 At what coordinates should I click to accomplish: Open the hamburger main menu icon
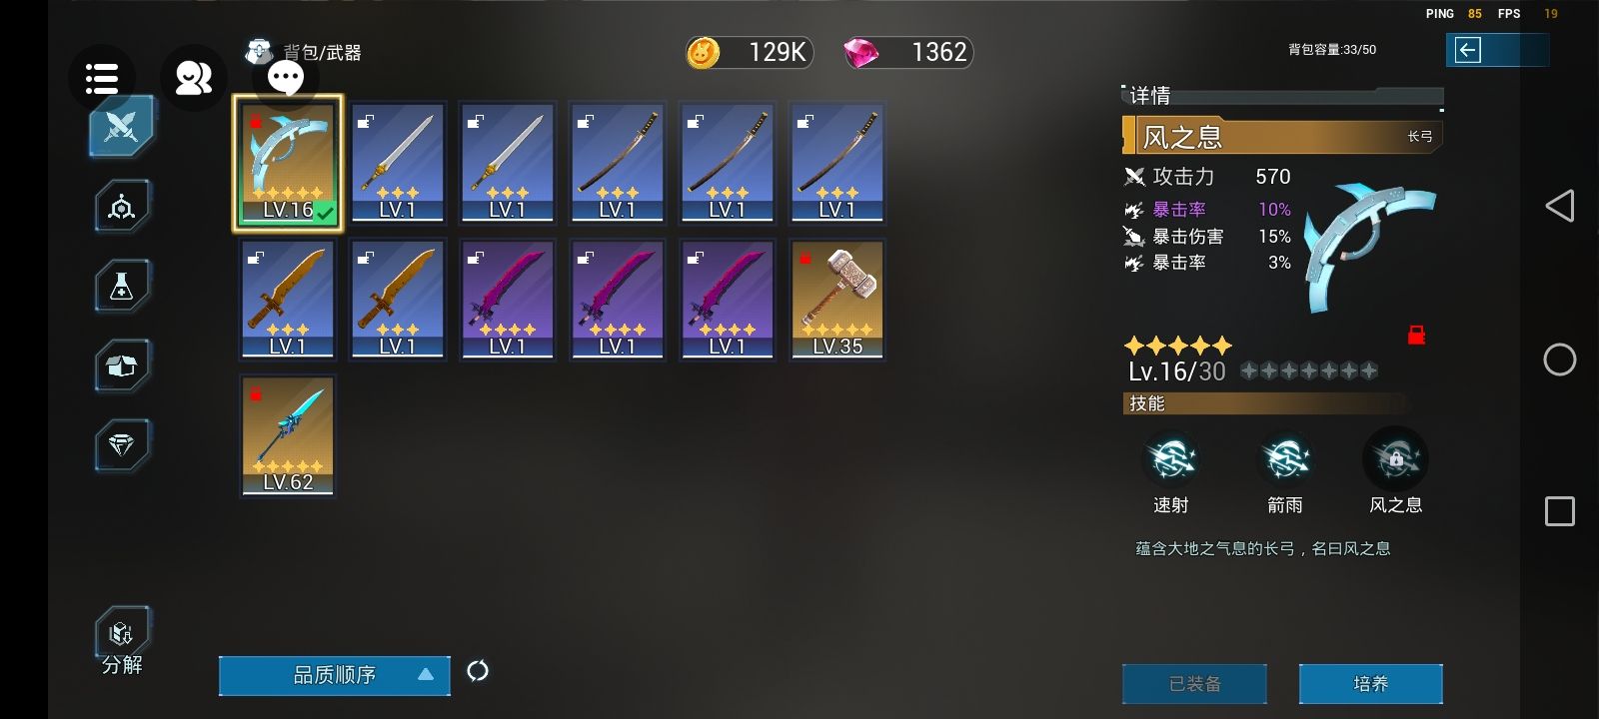(x=102, y=78)
